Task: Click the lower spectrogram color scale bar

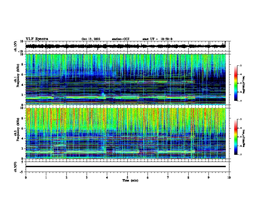Action: click(236, 137)
